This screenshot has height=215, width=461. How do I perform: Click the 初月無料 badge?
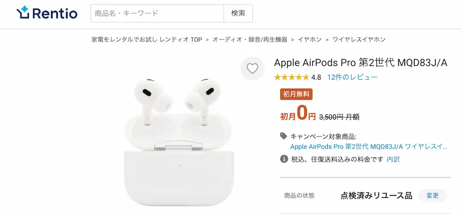[x=296, y=94]
